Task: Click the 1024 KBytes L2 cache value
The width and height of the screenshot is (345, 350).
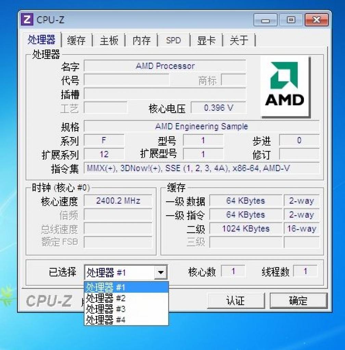Action: 246,229
